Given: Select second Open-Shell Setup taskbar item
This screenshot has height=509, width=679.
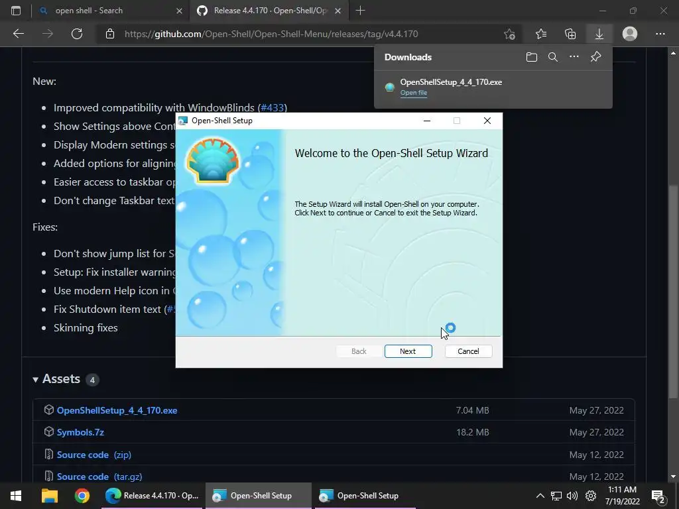Looking at the screenshot, I should pyautogui.click(x=364, y=496).
